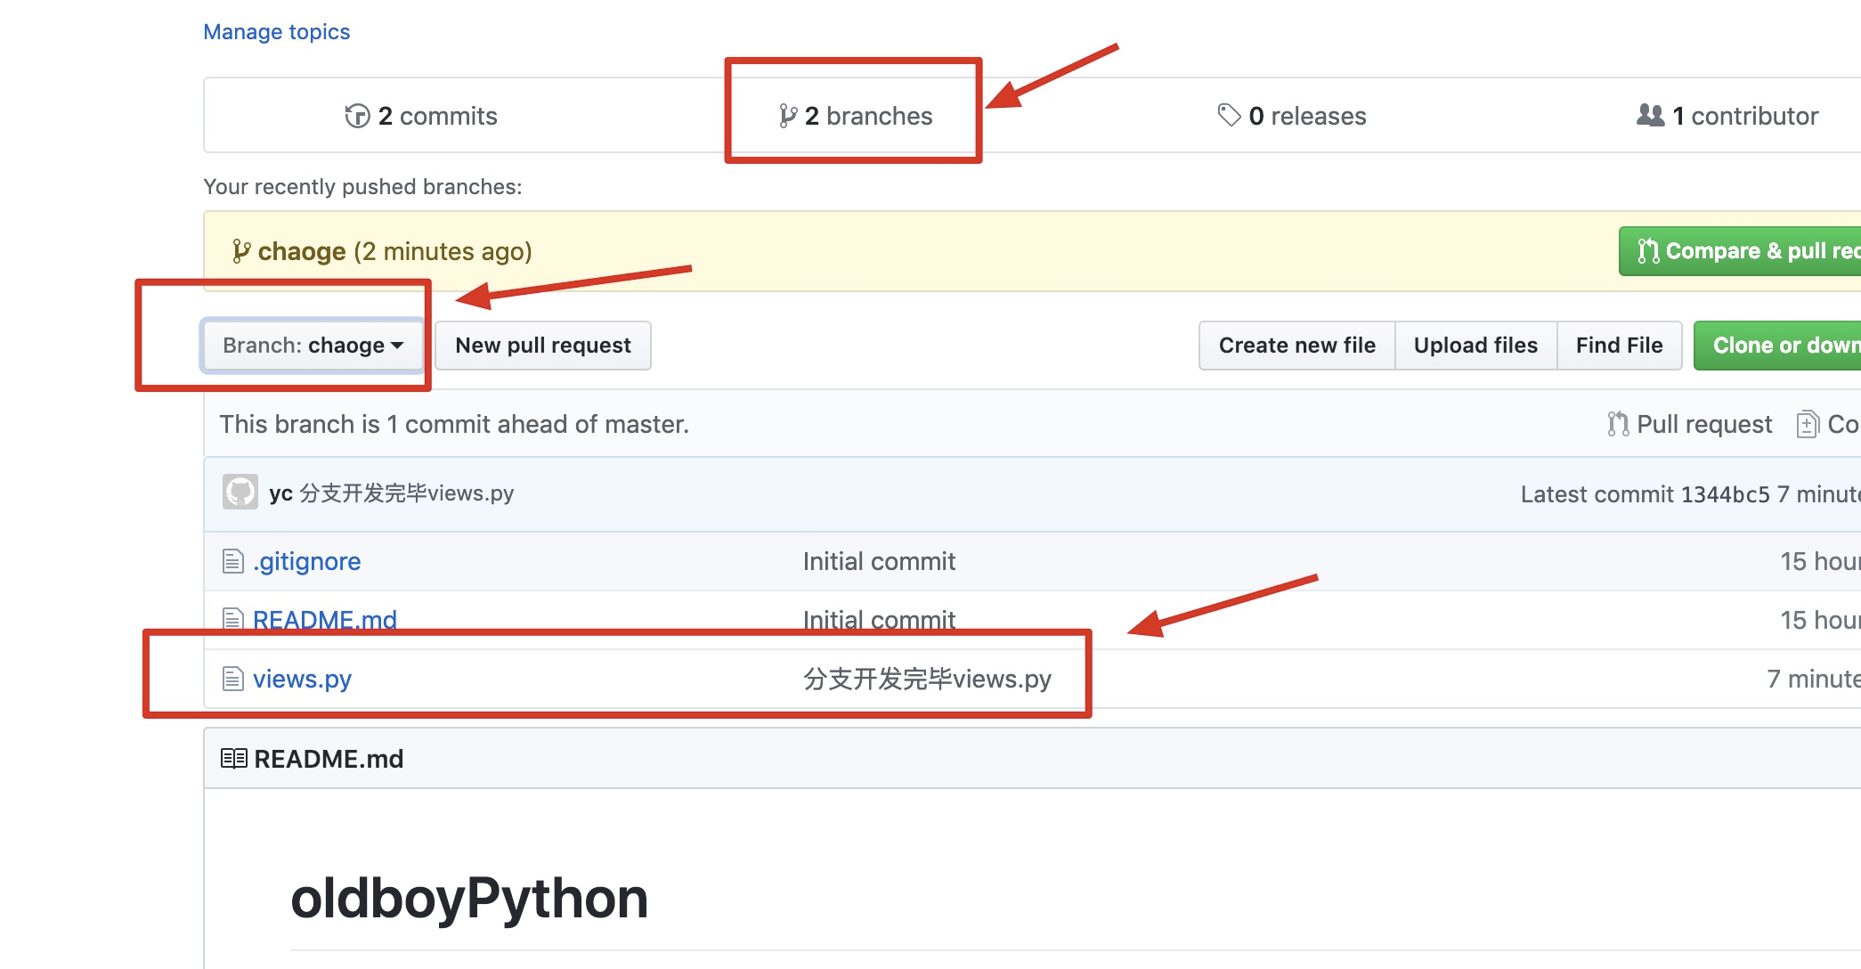The width and height of the screenshot is (1861, 969).
Task: Open the views.py file link
Action: pos(302,679)
